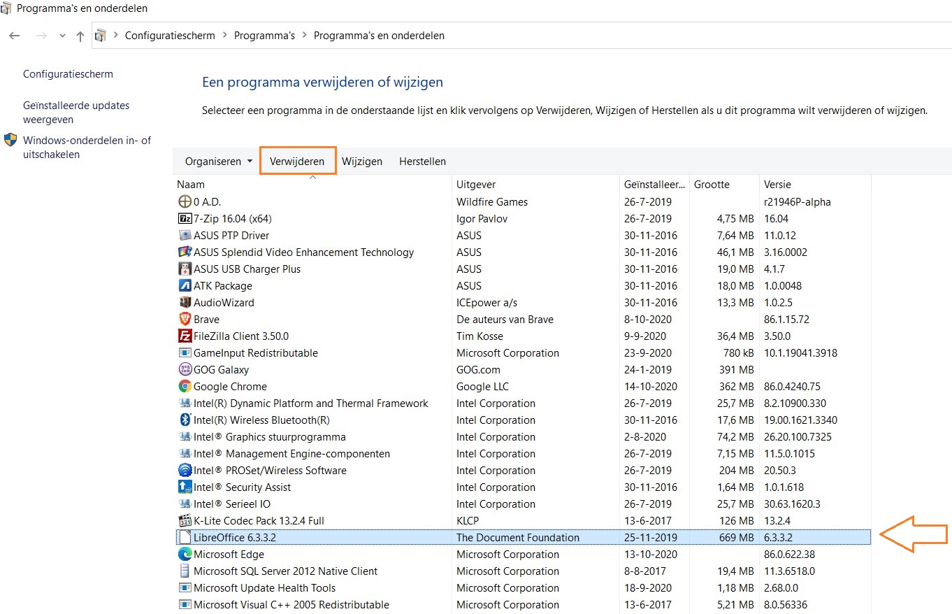Screen dimensions: 952x614
Task: Click the Intel Wireless Bluetooth icon
Action: 185,420
